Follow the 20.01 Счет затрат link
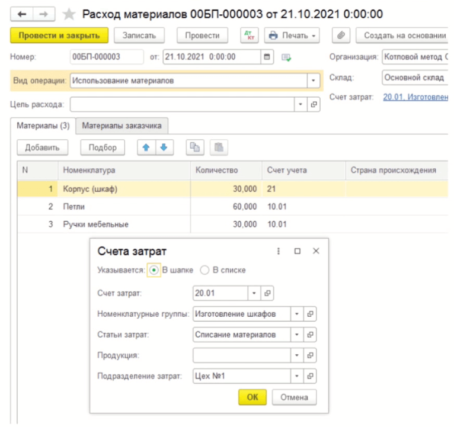The image size is (454, 427). tap(415, 97)
